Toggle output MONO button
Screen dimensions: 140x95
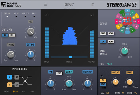[x=111, y=33]
